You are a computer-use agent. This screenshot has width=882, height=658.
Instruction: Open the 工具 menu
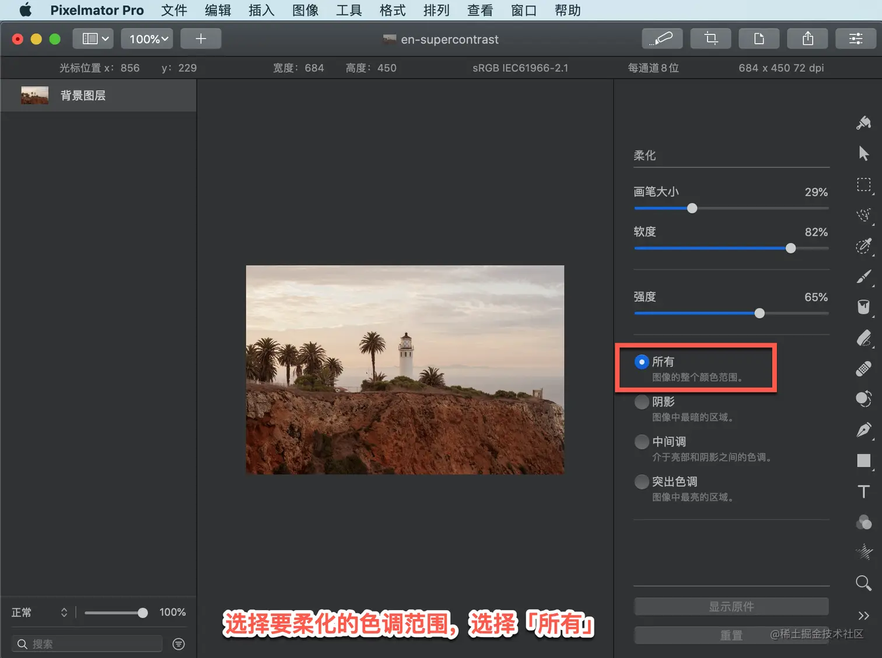point(349,10)
